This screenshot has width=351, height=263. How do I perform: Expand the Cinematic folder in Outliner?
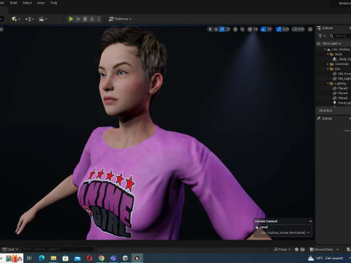[328, 64]
